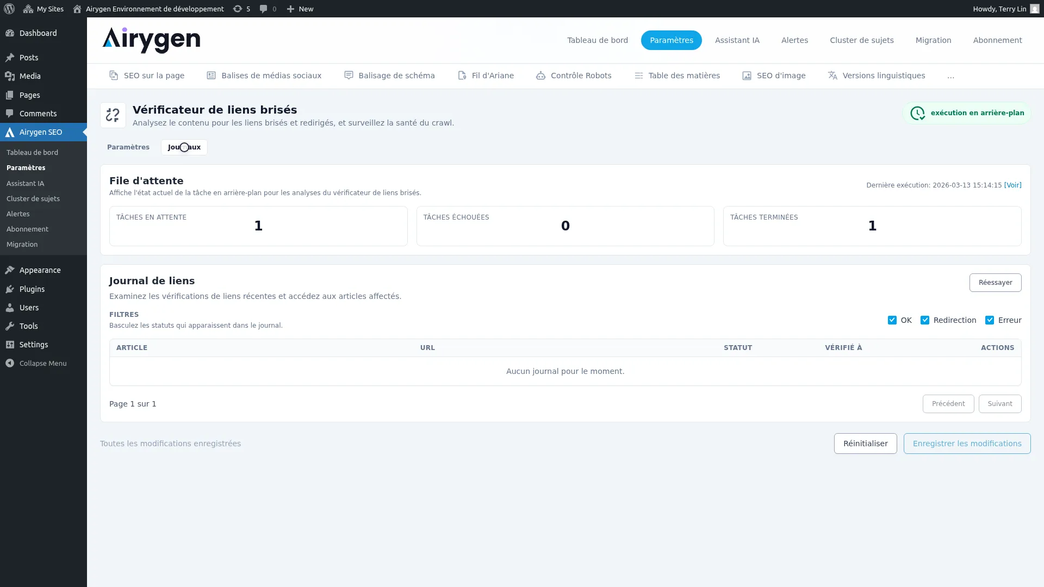
Task: Switch to the Journaux sub-tab
Action: (x=184, y=147)
